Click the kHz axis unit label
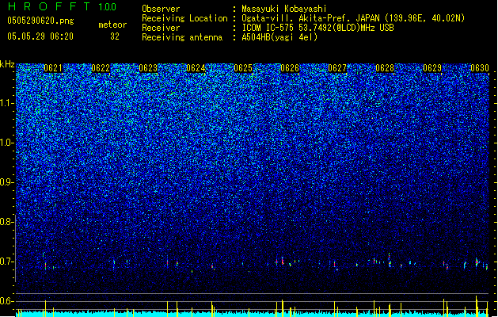 7,64
